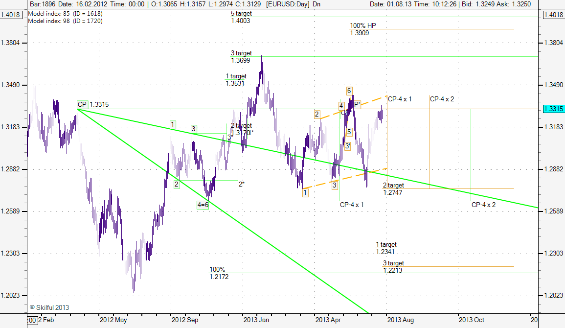The width and height of the screenshot is (565, 328).
Task: Select the 3 target 1.3699 label
Action: pos(241,57)
